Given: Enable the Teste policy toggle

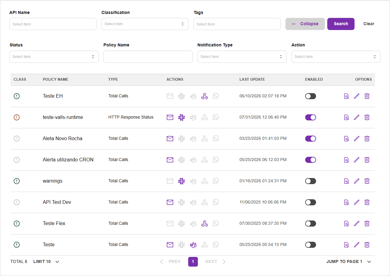Looking at the screenshot, I should point(311,245).
